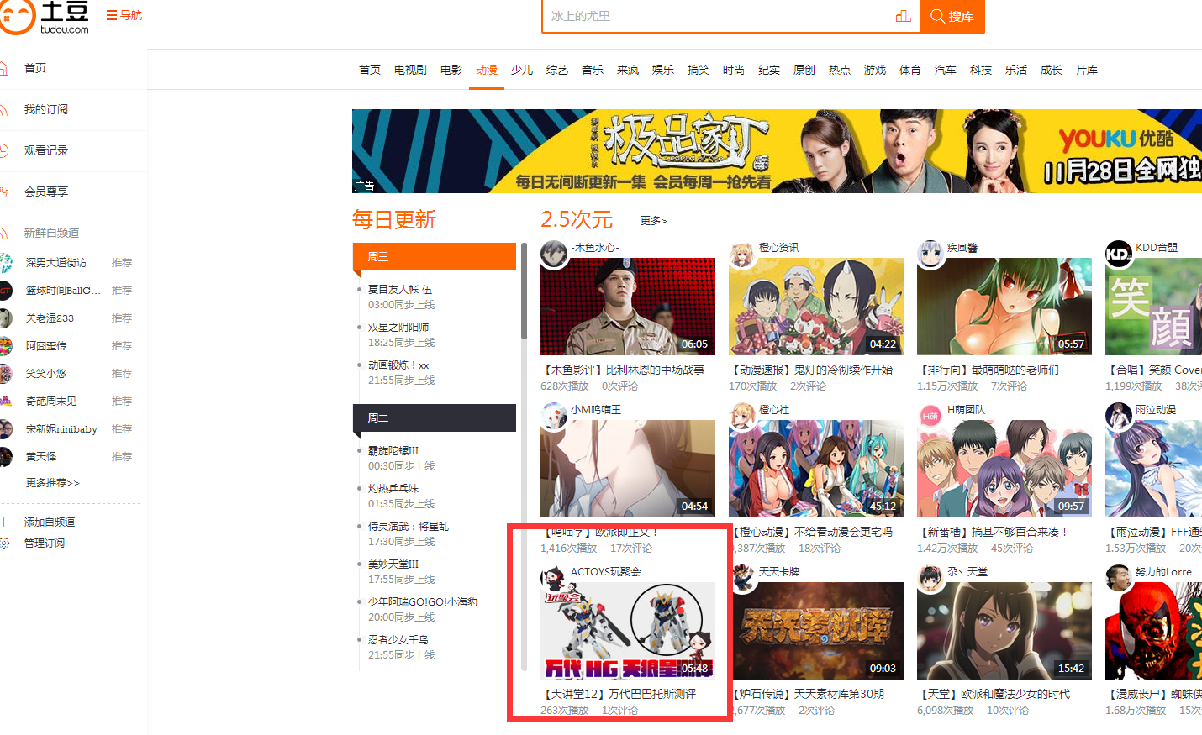Click 阿囧歪传 channel icon

[6, 346]
